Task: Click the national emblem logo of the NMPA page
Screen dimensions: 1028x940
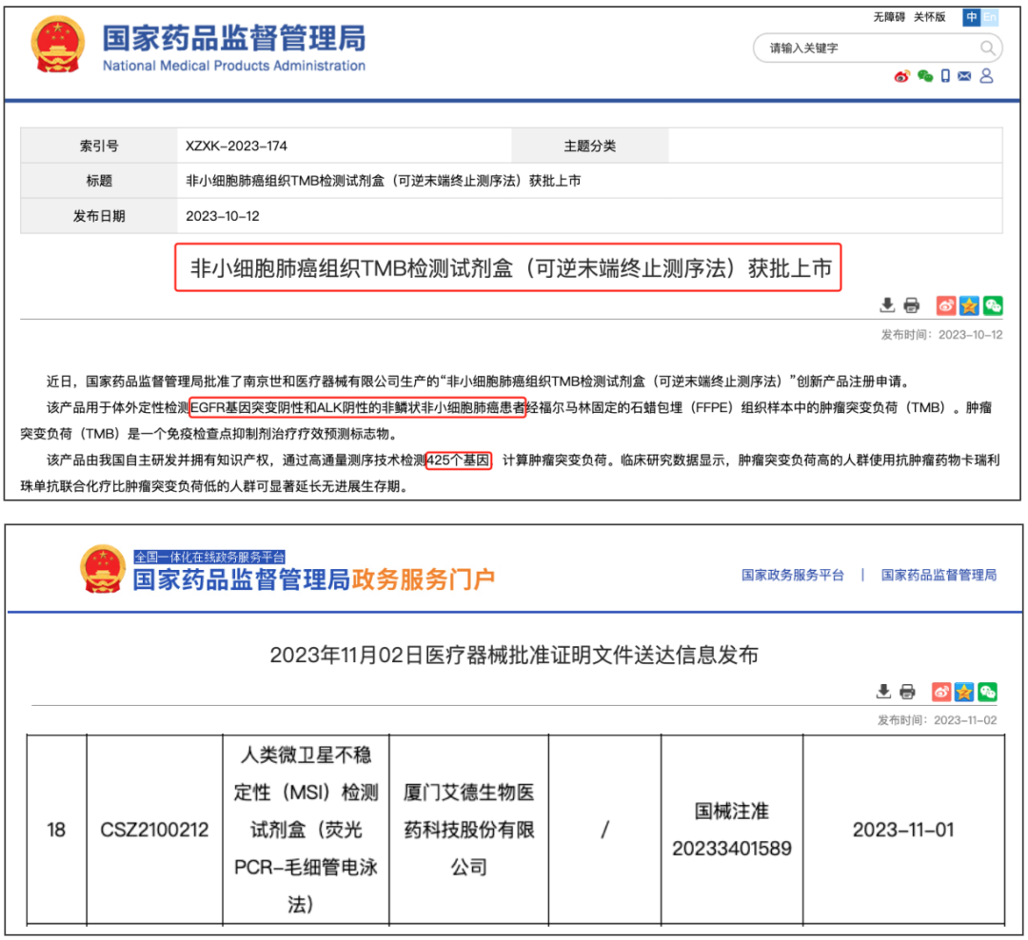Action: tap(58, 44)
